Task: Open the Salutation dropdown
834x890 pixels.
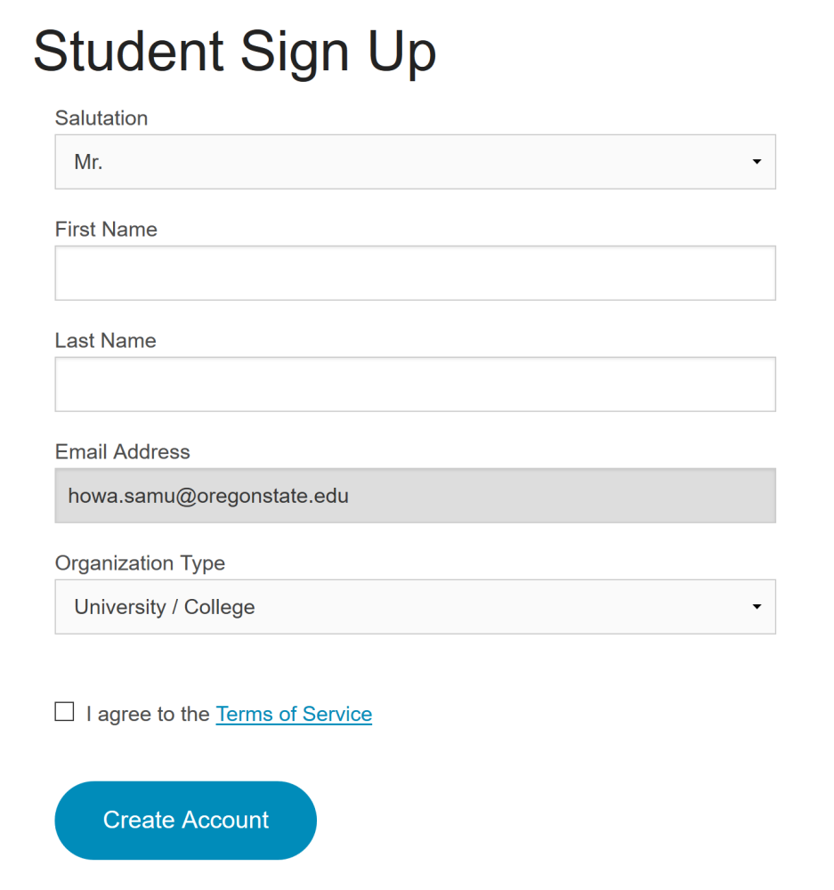Action: (415, 162)
